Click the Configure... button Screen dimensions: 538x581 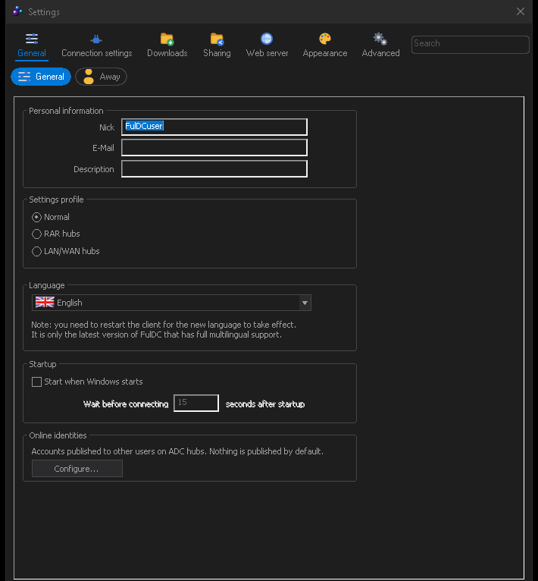tap(77, 468)
